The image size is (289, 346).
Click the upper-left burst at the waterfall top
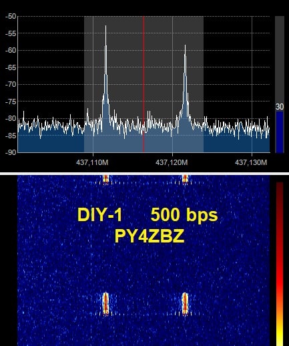(105, 180)
